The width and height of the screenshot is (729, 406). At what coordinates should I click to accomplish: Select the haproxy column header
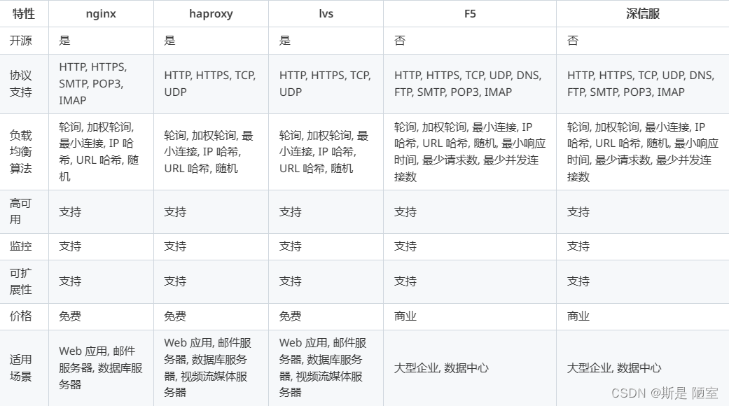pos(209,13)
